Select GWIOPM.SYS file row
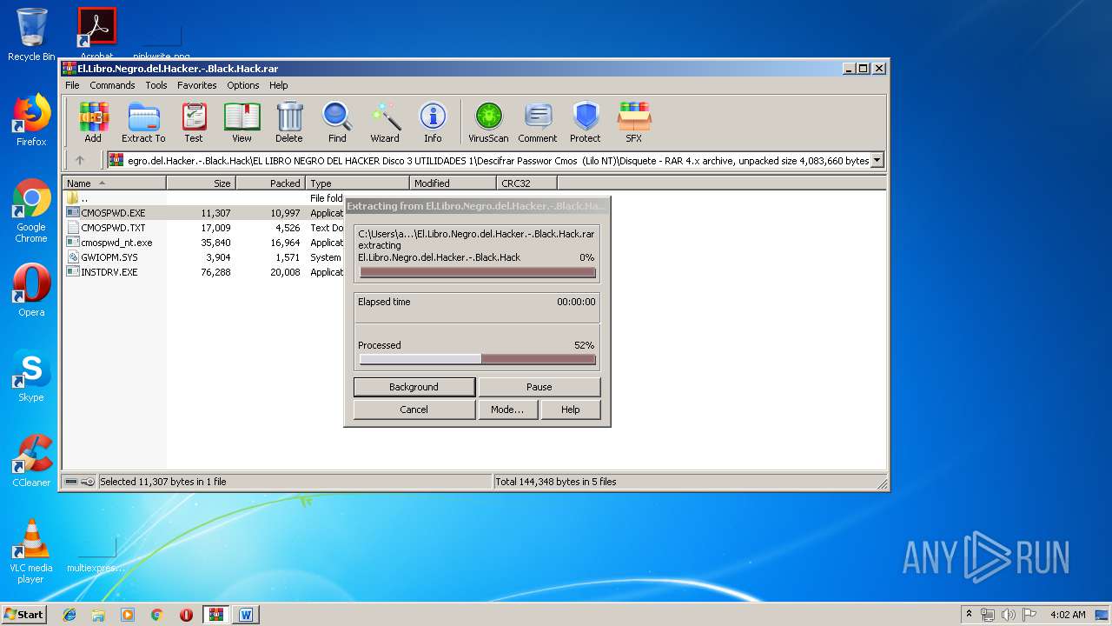1112x626 pixels. click(x=204, y=257)
